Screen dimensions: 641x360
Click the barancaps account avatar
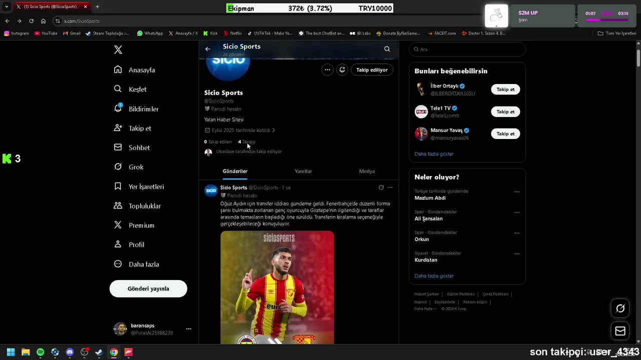[x=120, y=329]
